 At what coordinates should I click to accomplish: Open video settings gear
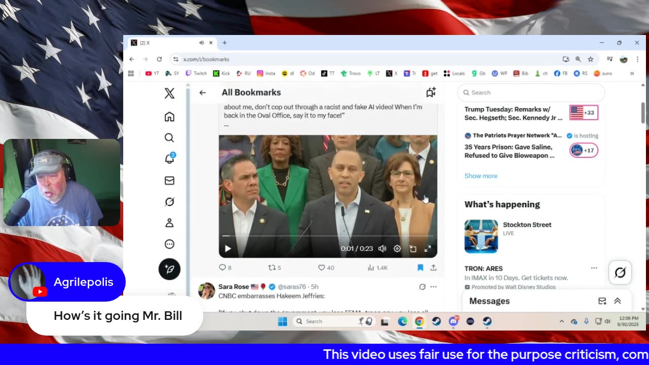pos(398,248)
